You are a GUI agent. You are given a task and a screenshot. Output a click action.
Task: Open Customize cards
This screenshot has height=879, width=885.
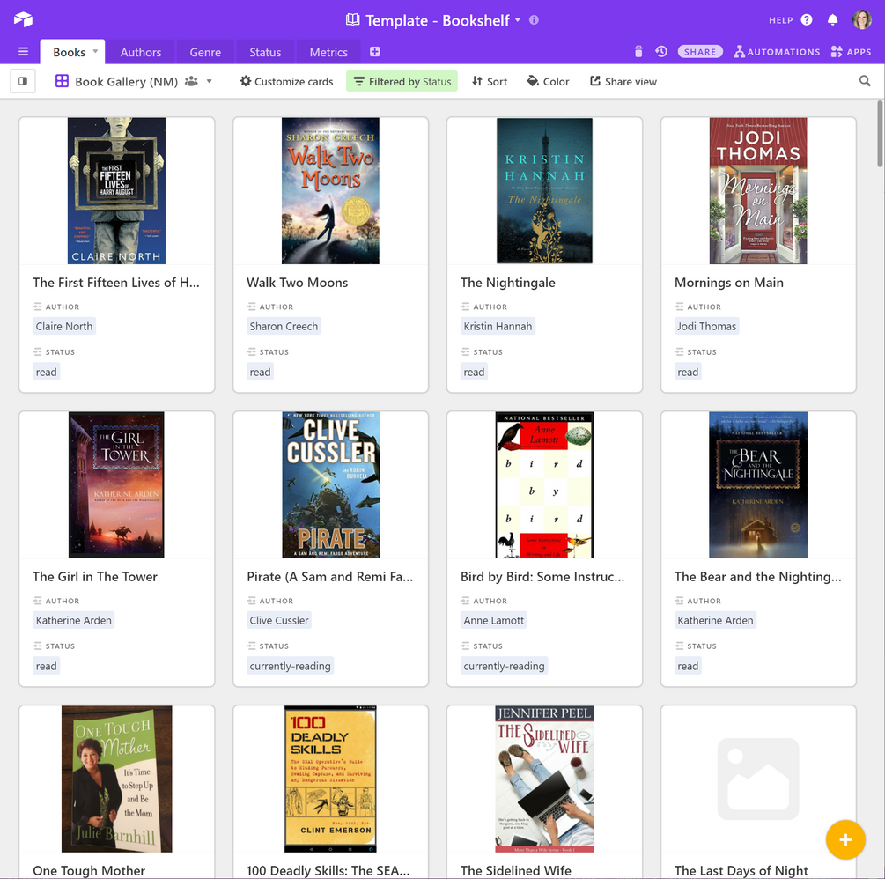287,81
